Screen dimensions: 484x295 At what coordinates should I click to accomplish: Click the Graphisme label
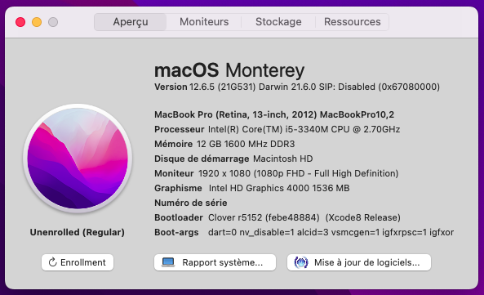178,188
